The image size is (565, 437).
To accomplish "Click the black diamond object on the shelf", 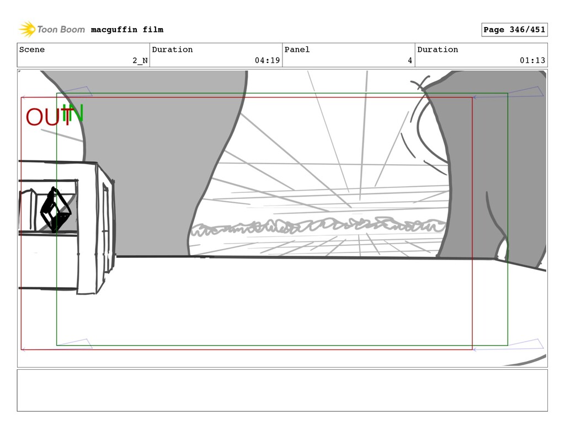I will pyautogui.click(x=55, y=210).
